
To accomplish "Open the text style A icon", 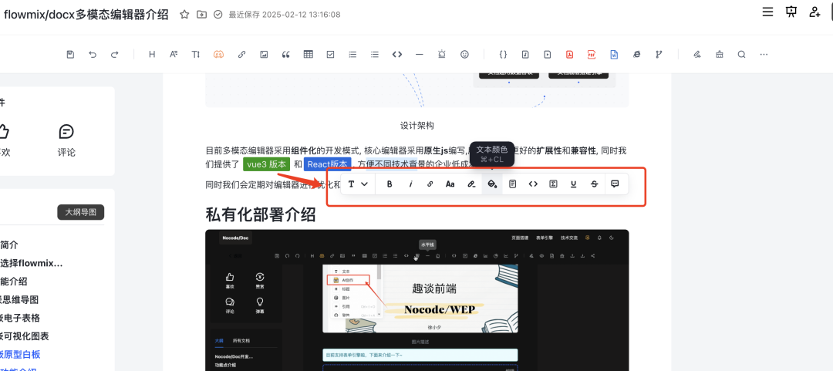I will (174, 54).
